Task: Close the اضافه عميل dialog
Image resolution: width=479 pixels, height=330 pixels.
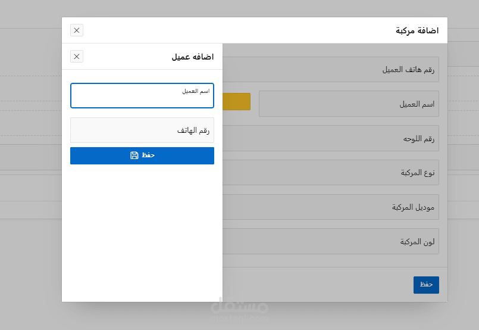Action: click(77, 57)
